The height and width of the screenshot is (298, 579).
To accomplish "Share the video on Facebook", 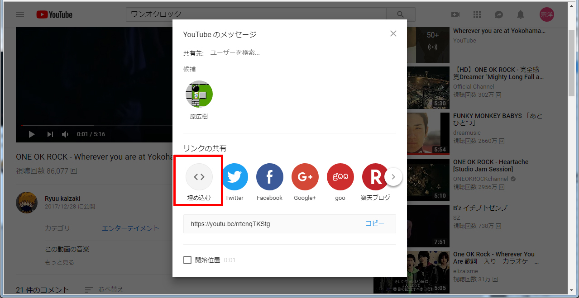I will coord(270,177).
